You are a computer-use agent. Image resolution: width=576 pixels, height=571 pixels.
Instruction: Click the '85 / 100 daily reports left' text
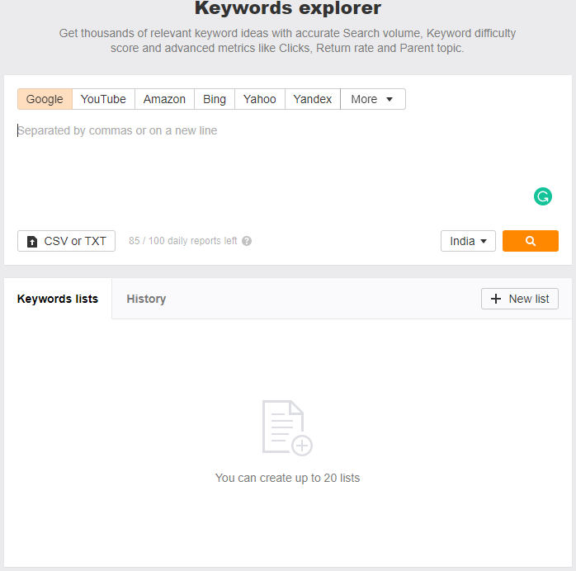click(x=183, y=241)
